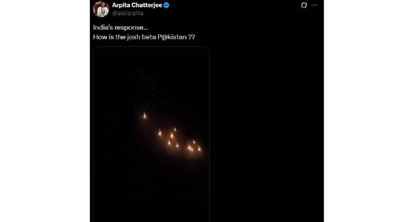The height and width of the screenshot is (222, 395).
Task: Click the word "P@kistan" in the post
Action: pyautogui.click(x=177, y=36)
